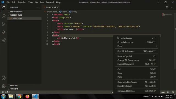Choose Paste from context menu
The width and height of the screenshot is (176, 99).
click(x=136, y=77)
